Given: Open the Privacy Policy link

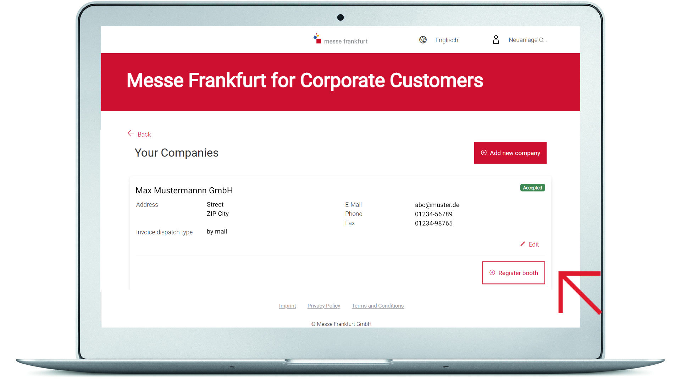Looking at the screenshot, I should [x=323, y=306].
